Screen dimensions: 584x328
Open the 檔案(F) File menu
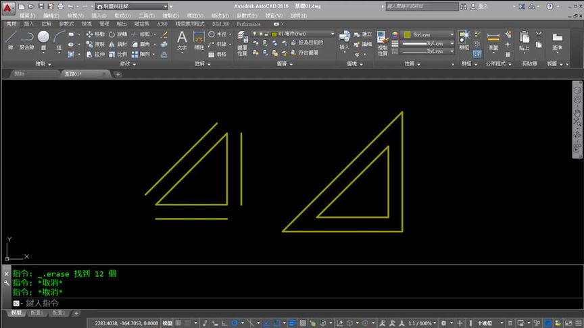(x=27, y=16)
